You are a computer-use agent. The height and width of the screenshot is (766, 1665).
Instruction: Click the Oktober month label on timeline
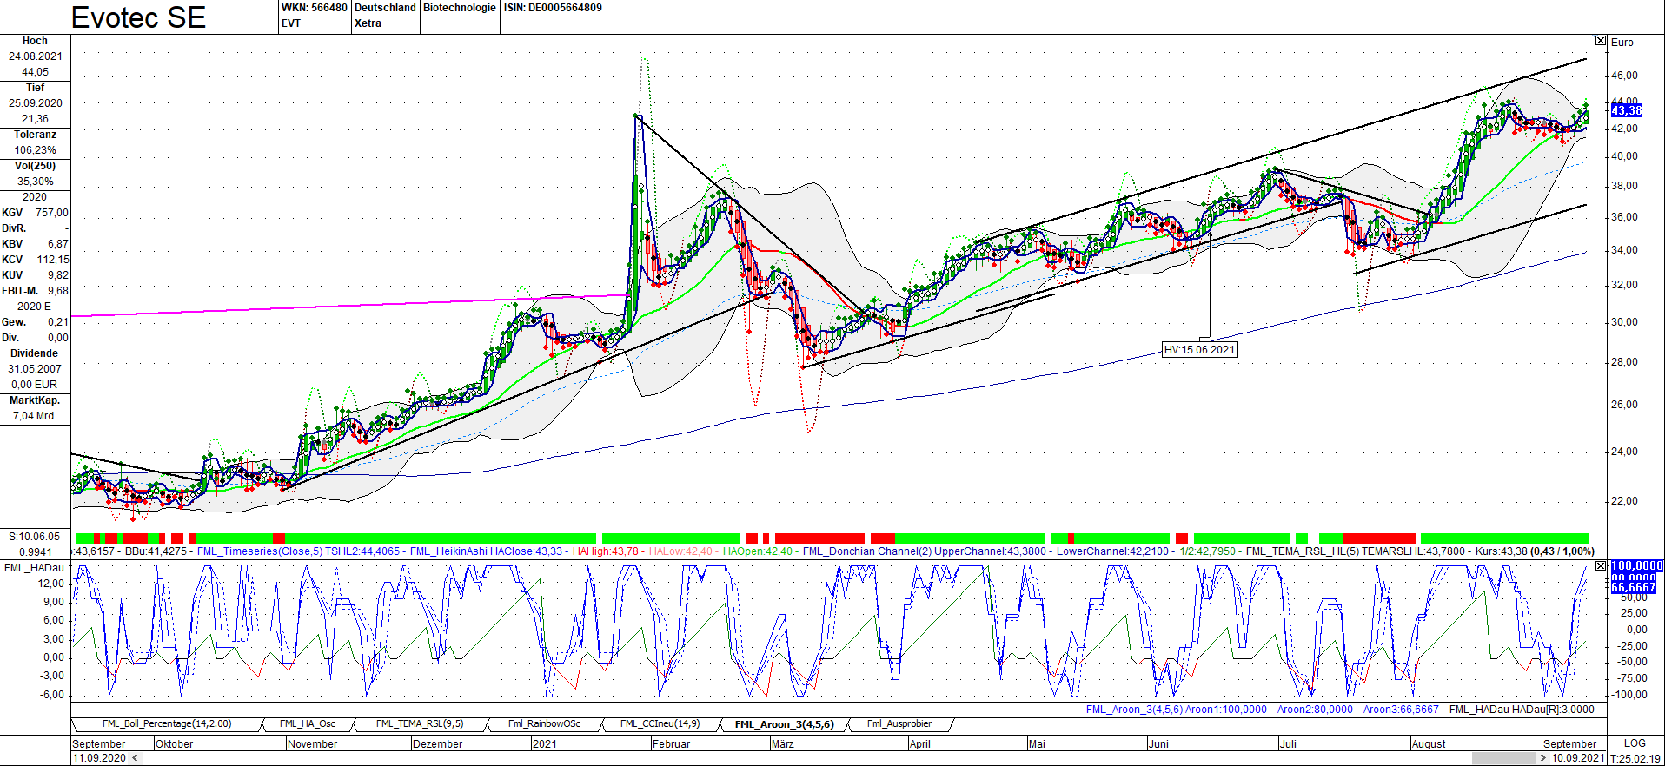pyautogui.click(x=174, y=744)
